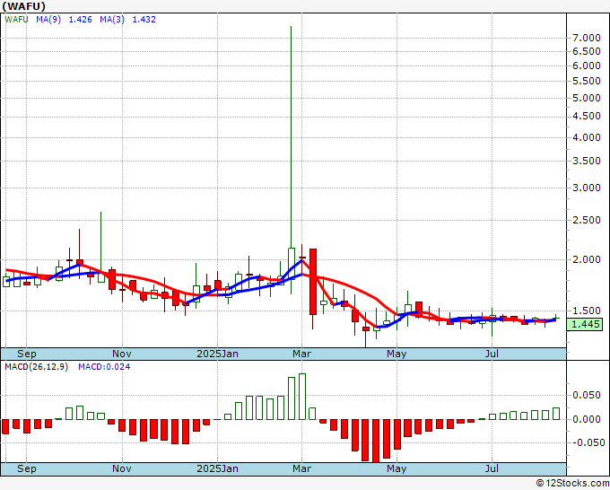
Task: Click May on the MACD panel date axis
Action: (x=396, y=468)
